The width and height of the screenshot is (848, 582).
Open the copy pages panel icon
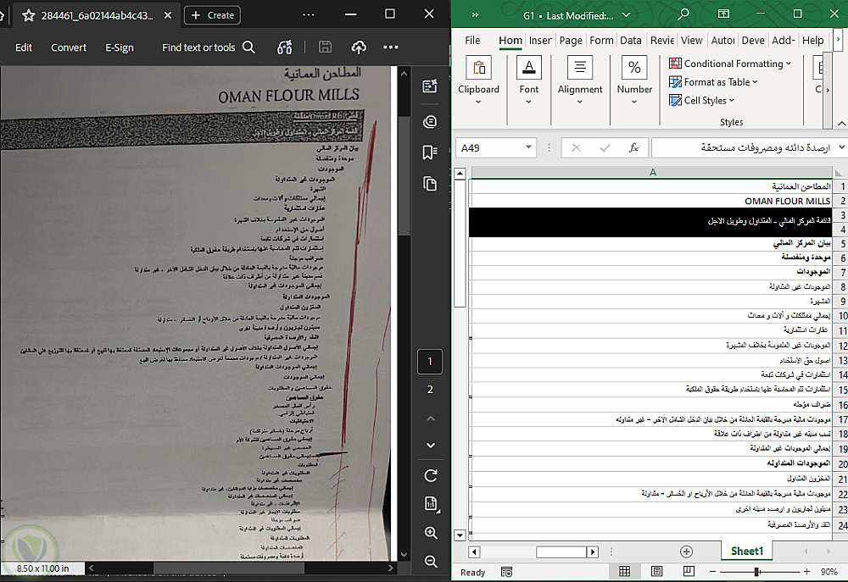(x=430, y=185)
